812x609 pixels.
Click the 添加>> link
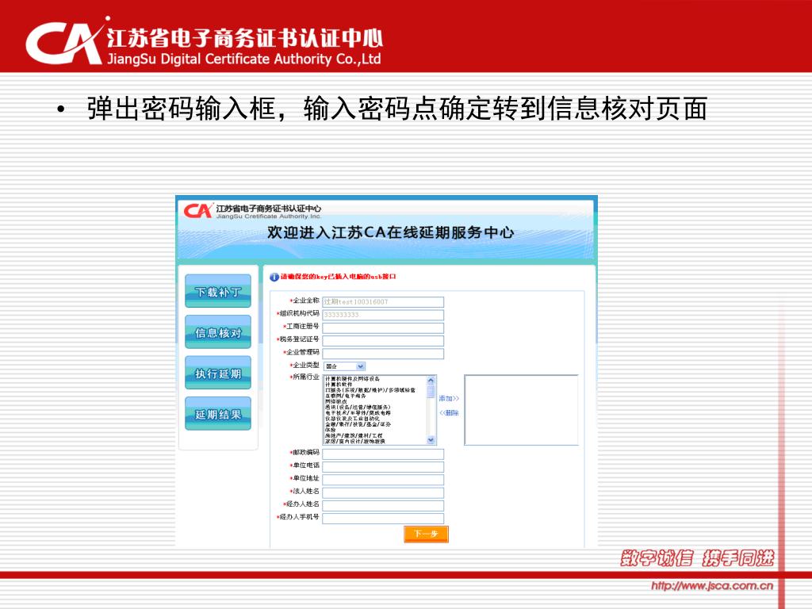pos(449,398)
